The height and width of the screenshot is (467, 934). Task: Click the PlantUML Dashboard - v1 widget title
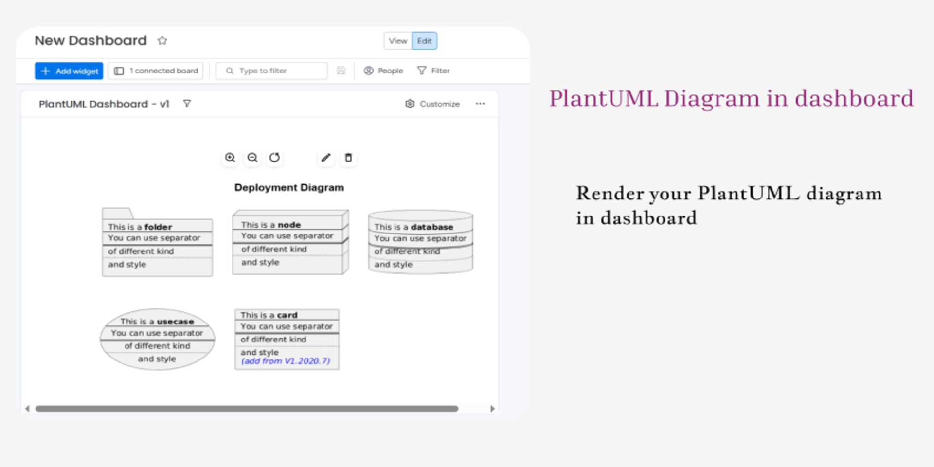[x=104, y=104]
